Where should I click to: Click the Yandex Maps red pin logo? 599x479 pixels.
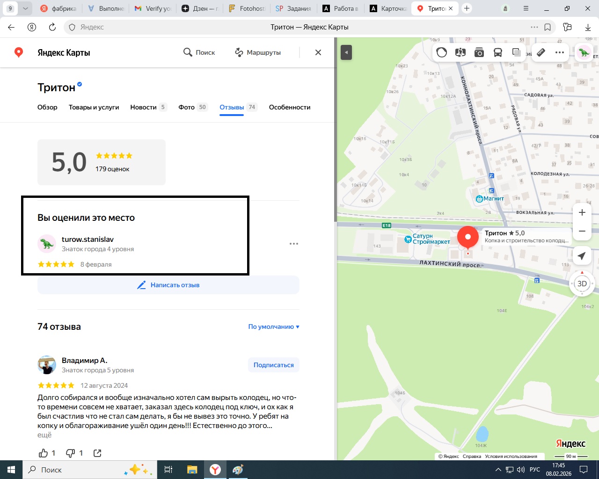click(x=19, y=52)
